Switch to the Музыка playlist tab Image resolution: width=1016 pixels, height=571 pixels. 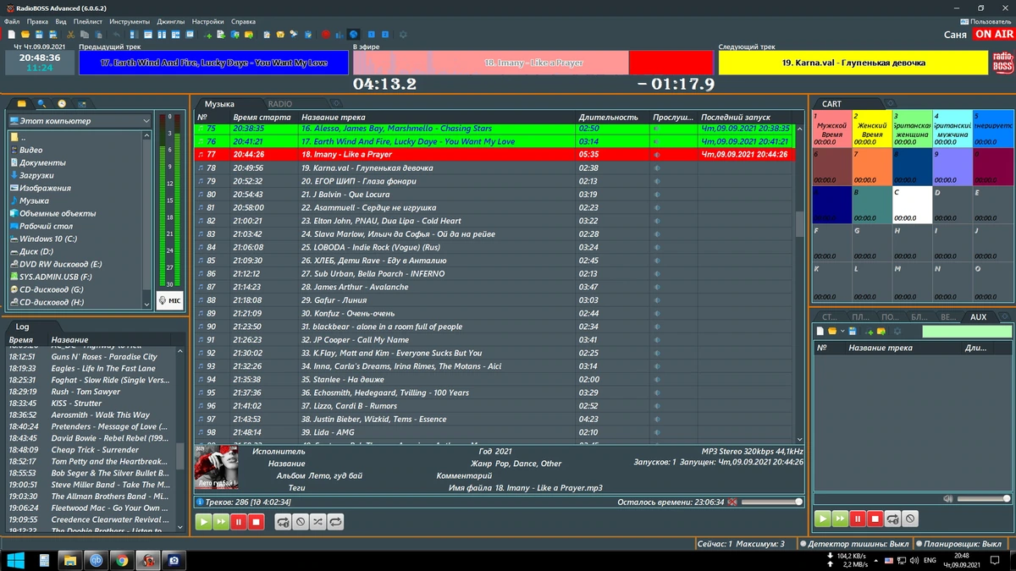[219, 104]
